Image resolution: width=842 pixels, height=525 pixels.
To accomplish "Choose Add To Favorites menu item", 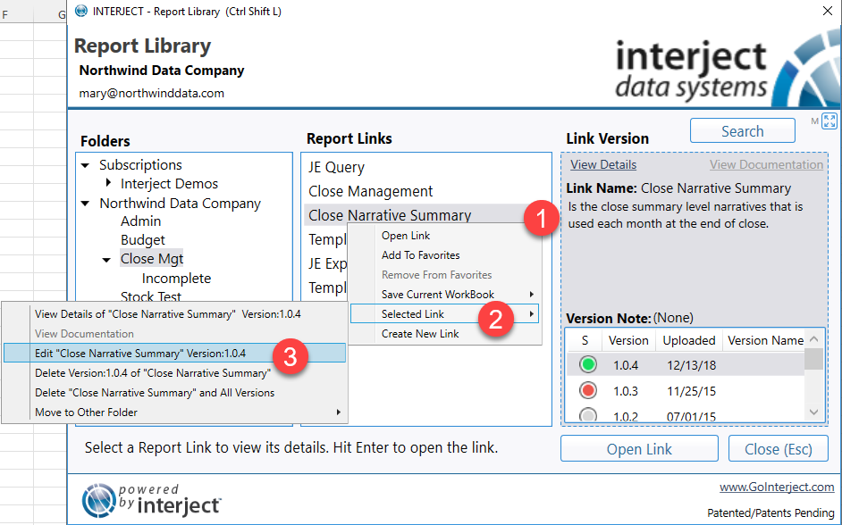I will click(x=420, y=255).
